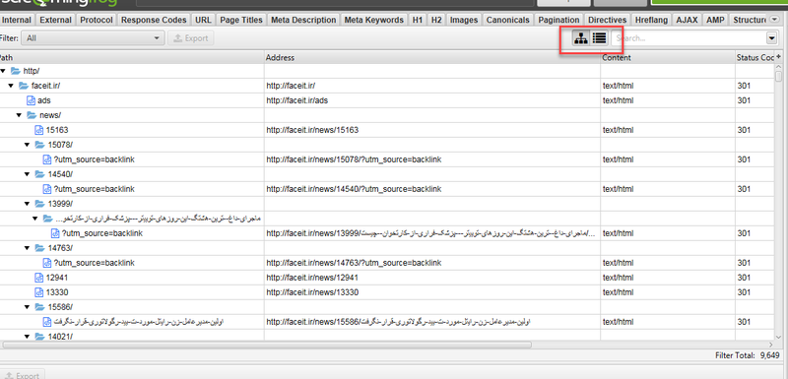788x379 pixels.
Task: Open the Filter All dropdown
Action: (94, 38)
